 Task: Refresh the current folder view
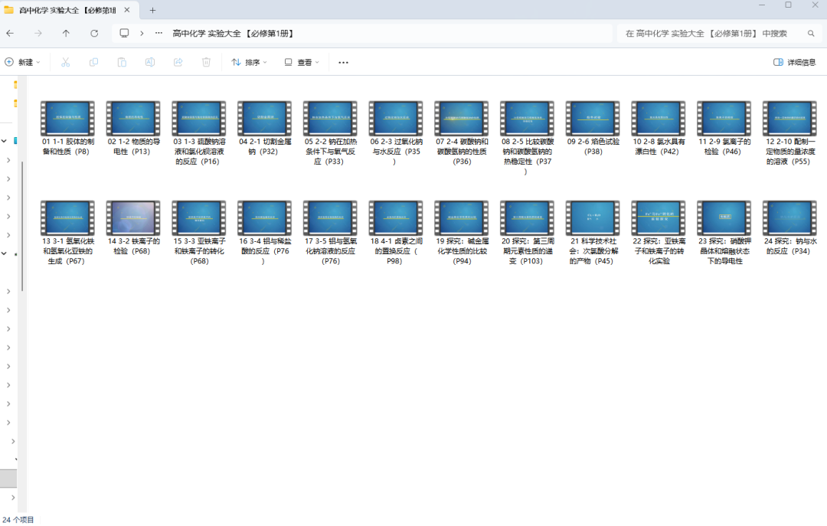(x=94, y=33)
